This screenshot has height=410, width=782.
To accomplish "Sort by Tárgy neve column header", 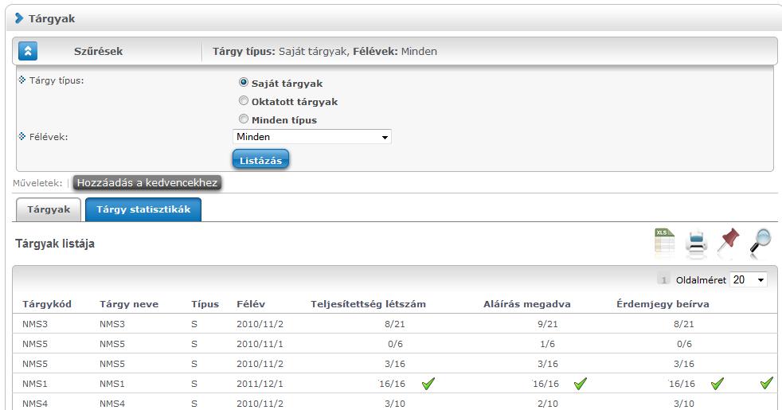I will click(129, 304).
